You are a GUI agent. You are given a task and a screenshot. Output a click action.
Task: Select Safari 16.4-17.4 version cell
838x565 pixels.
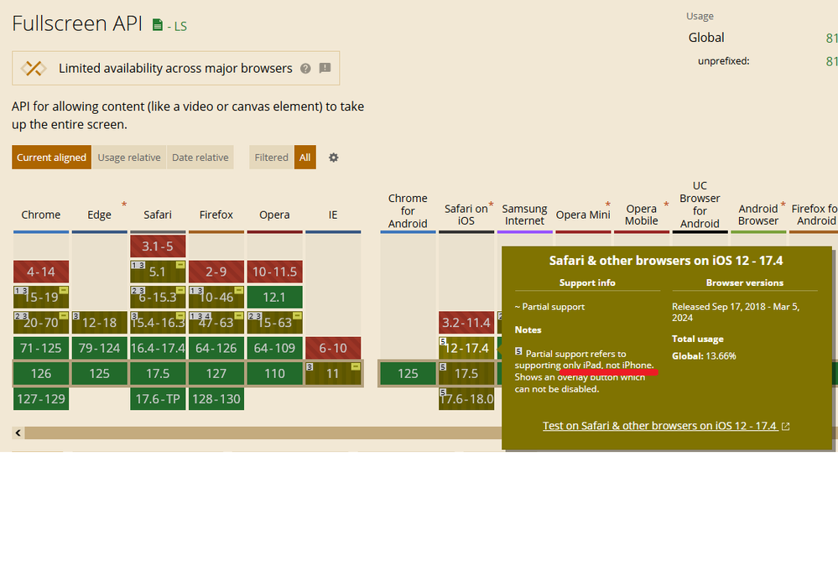coord(158,348)
